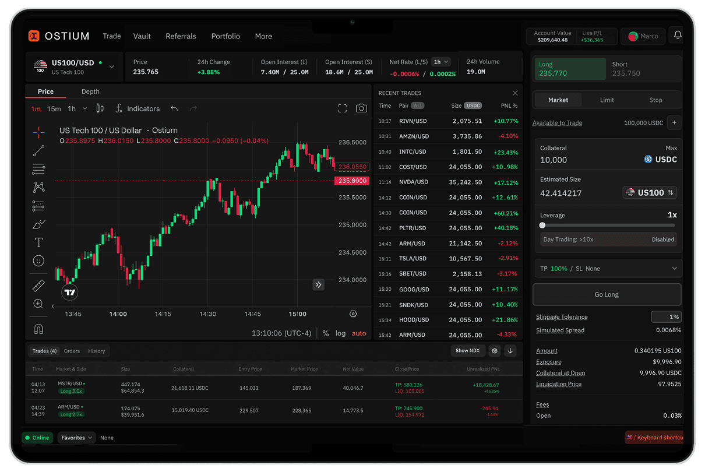
Task: Open the More navigation menu
Action: 263,36
